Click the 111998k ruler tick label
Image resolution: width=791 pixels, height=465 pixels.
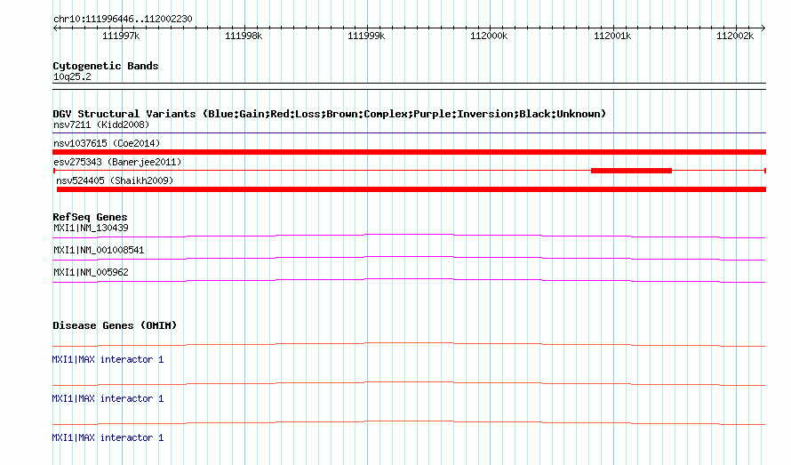(x=244, y=36)
